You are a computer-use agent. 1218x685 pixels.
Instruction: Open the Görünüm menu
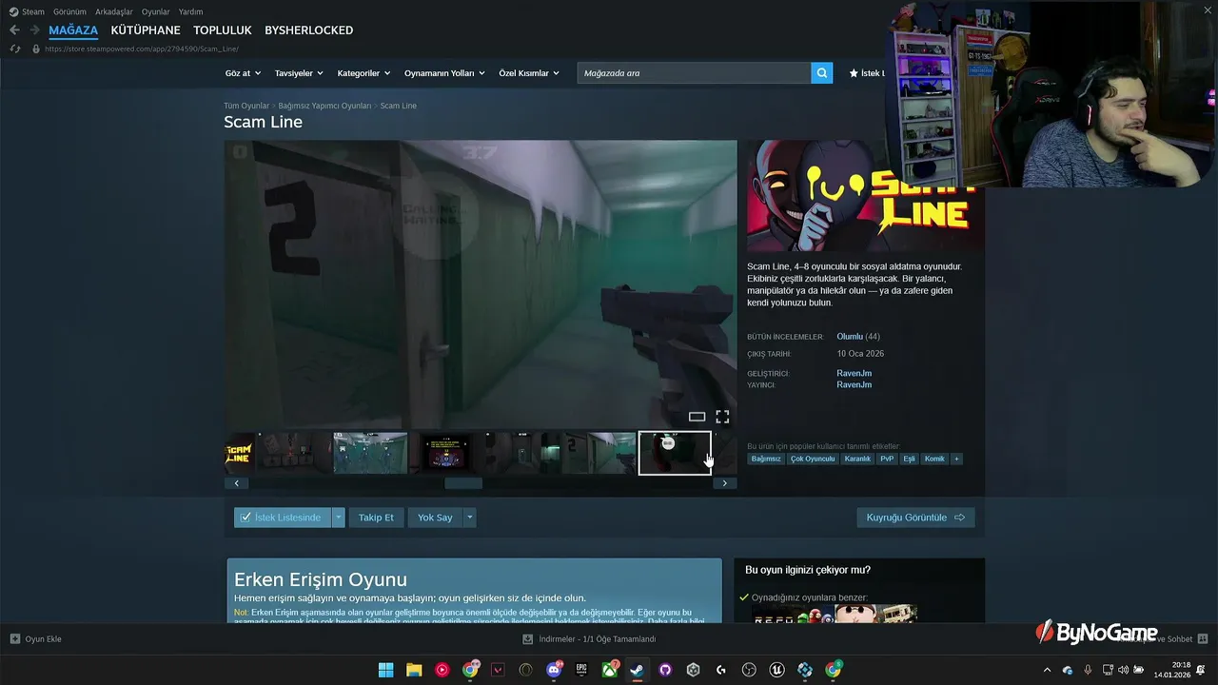(69, 11)
